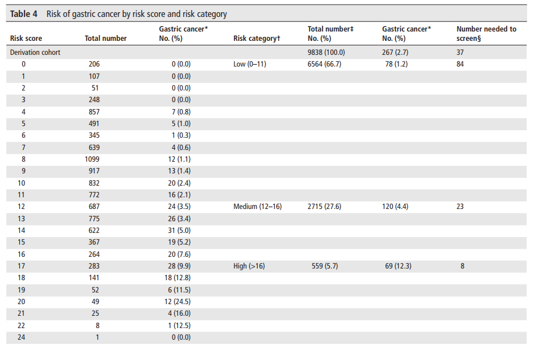Click the Number needed to screen header
Image resolution: width=533 pixels, height=345 pixels.
point(486,34)
